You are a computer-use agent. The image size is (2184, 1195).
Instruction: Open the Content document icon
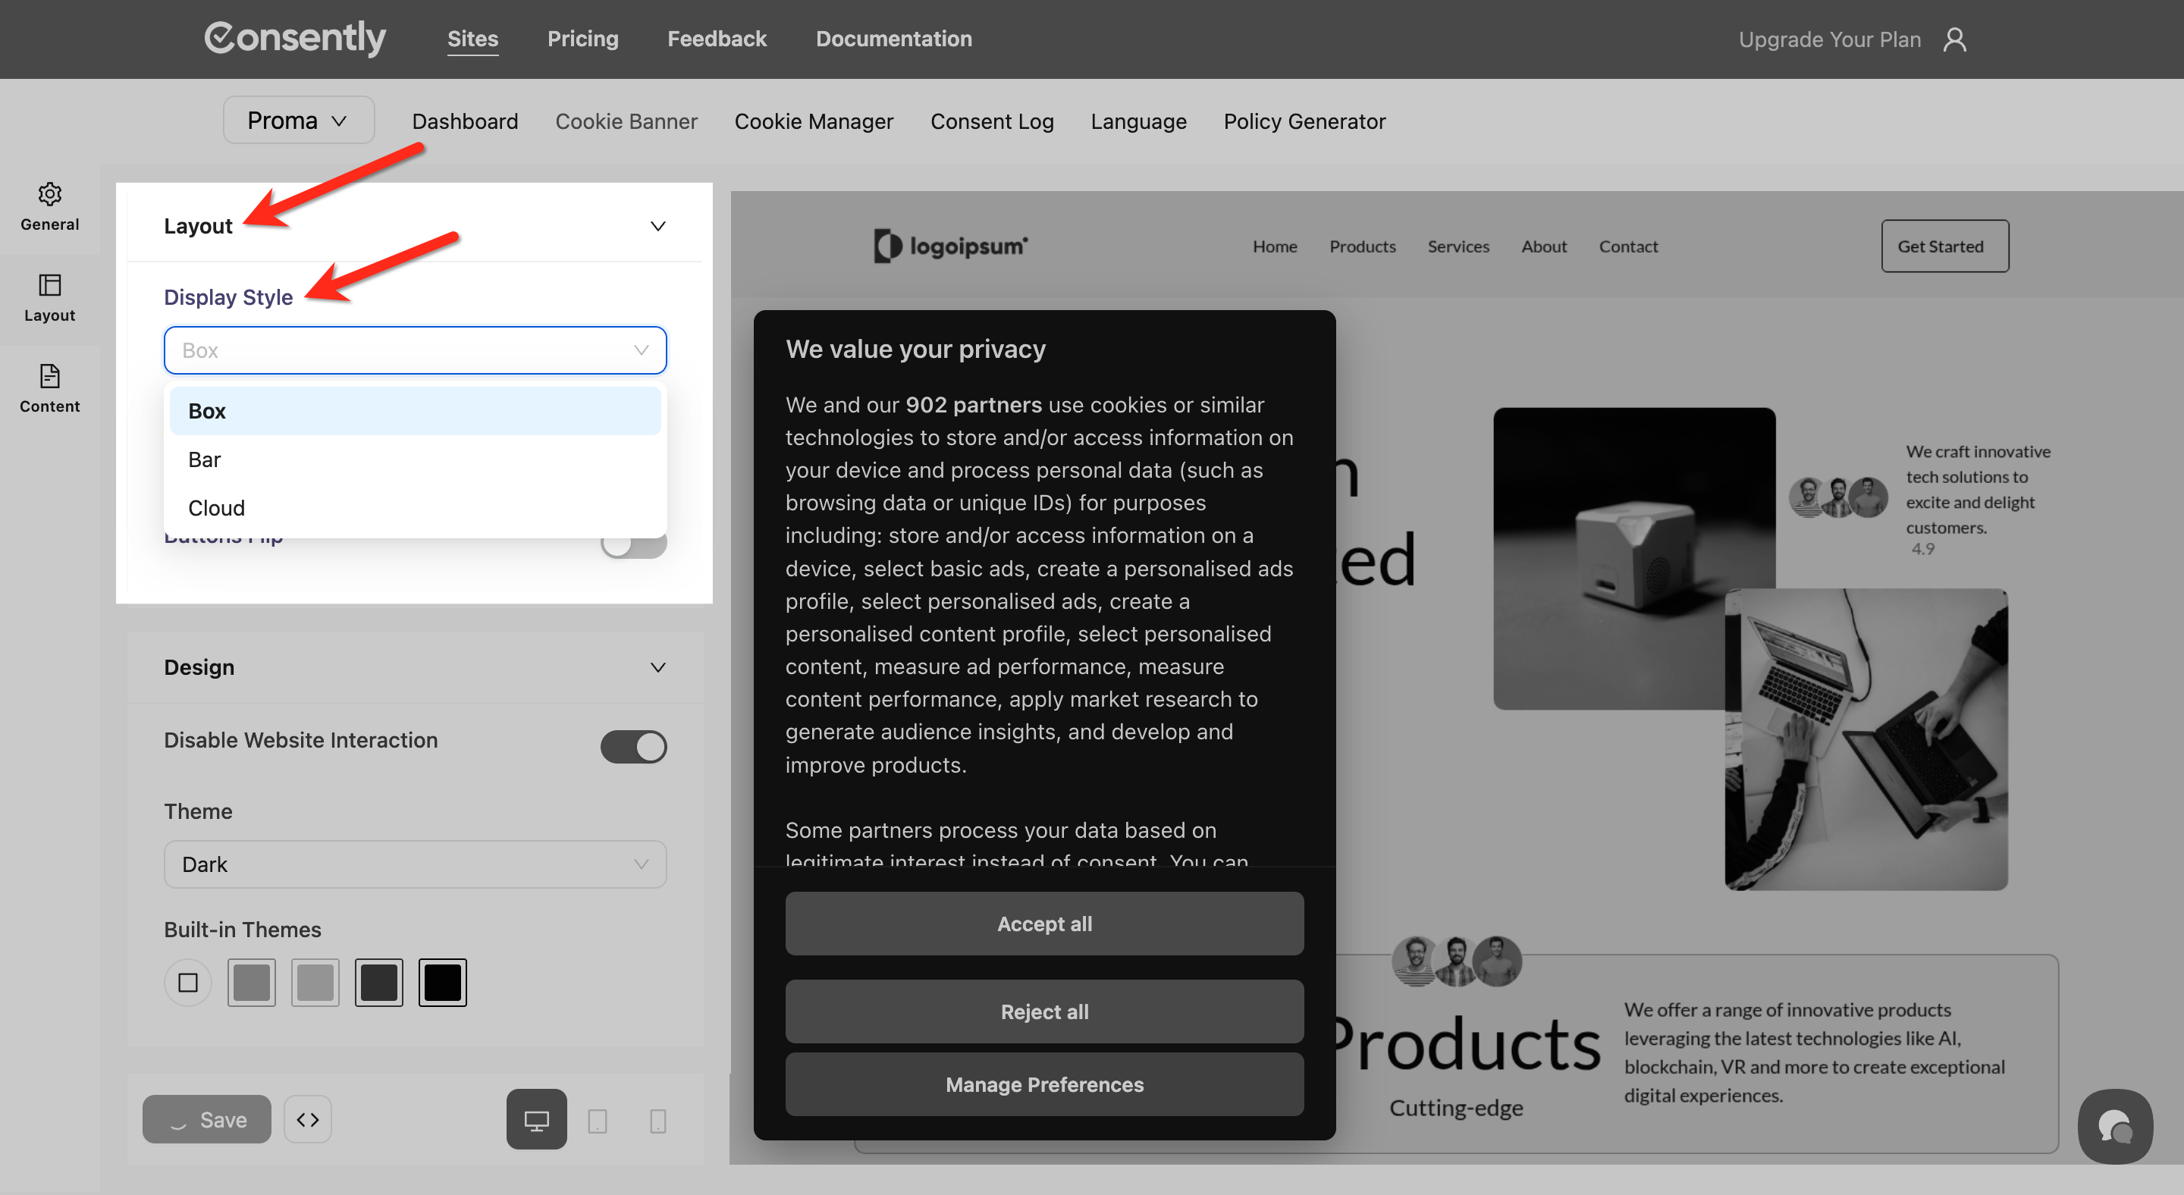coord(49,376)
